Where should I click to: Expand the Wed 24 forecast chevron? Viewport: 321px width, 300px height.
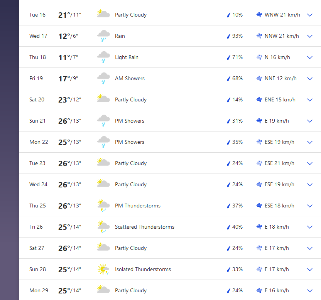[x=309, y=185]
